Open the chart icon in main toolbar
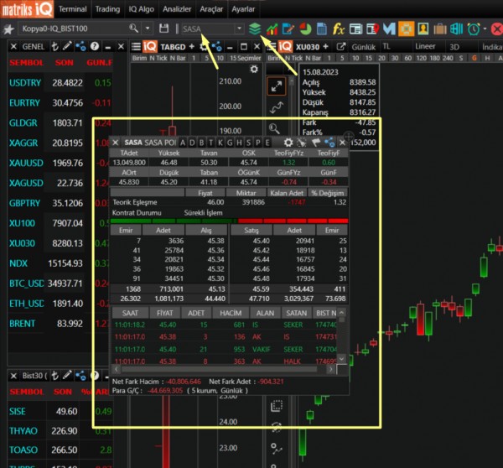The image size is (503, 468). 272,29
